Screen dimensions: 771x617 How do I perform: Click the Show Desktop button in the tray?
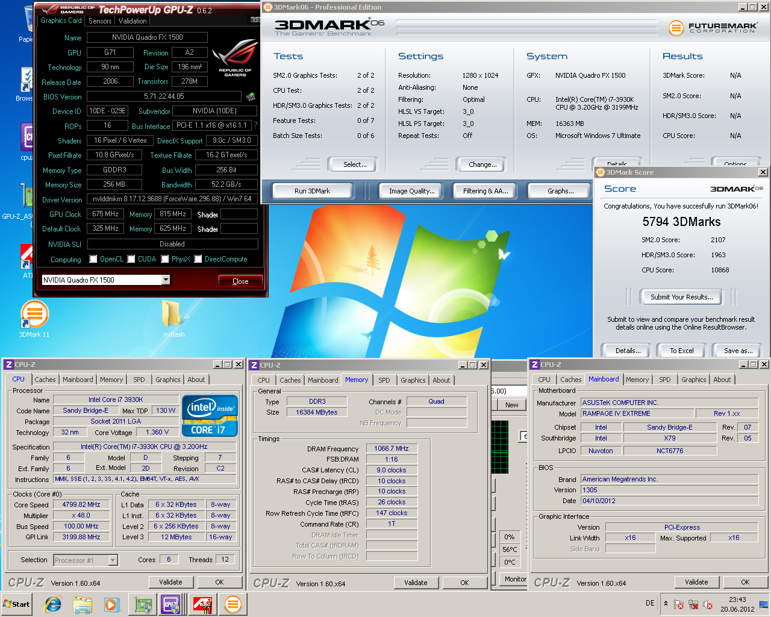(764, 604)
